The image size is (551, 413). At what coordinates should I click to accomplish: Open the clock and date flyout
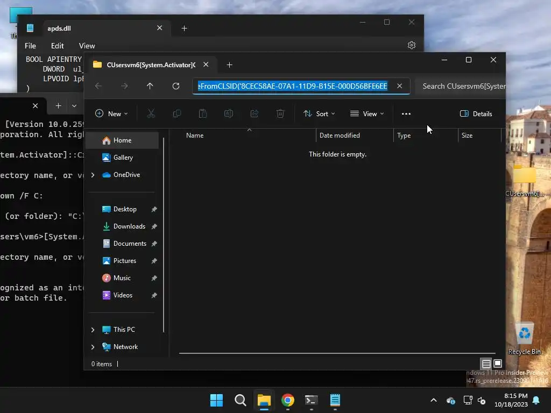[511, 400]
